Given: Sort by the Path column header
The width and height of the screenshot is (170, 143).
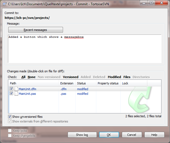Looking at the screenshot, I should (34, 83).
